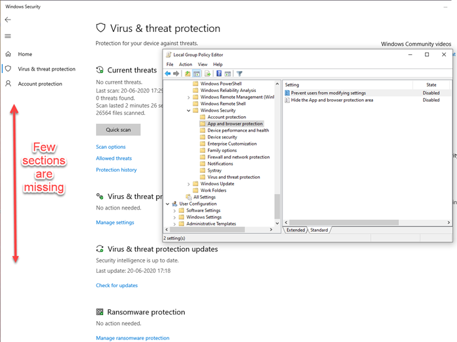Select 'Firewall and network protection' tree folder

coord(238,157)
